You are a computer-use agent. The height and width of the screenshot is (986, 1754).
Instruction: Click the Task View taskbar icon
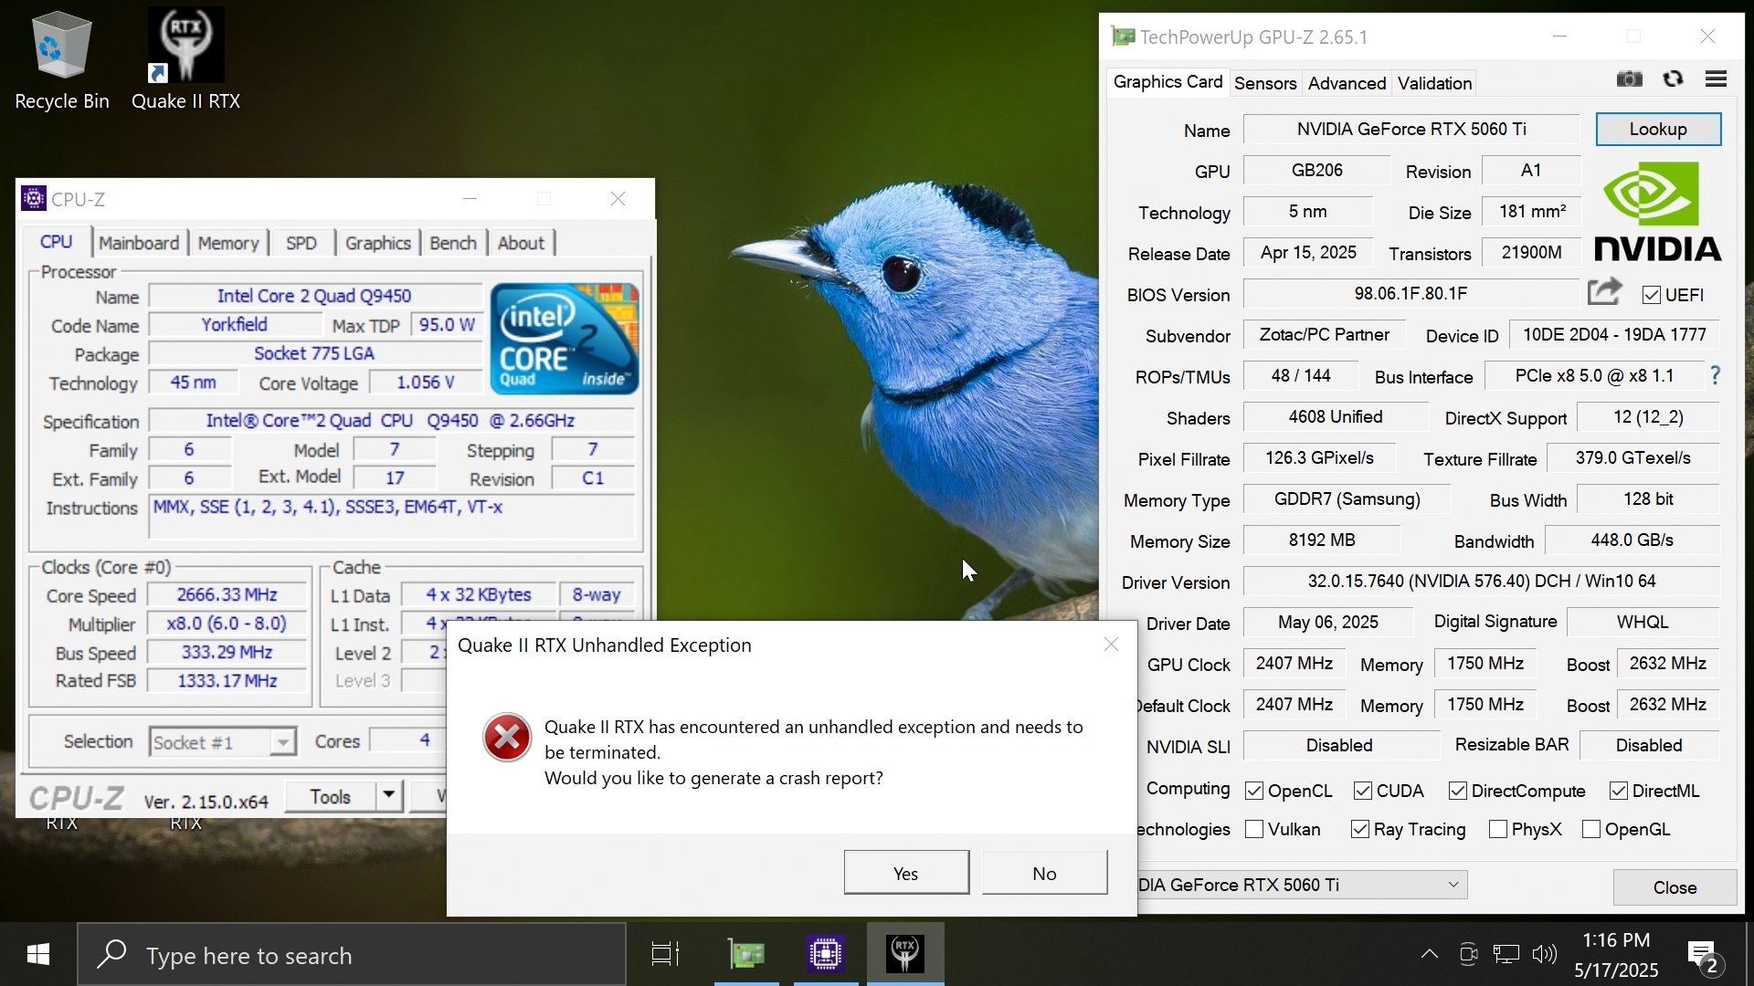point(665,954)
